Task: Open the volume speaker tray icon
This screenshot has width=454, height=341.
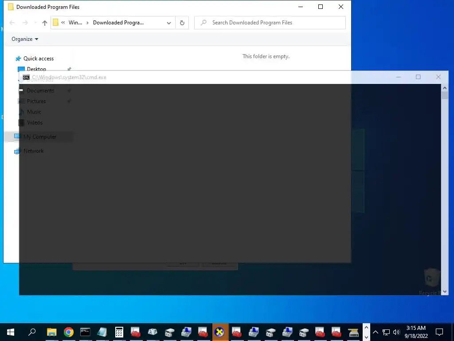Action: tap(396, 332)
